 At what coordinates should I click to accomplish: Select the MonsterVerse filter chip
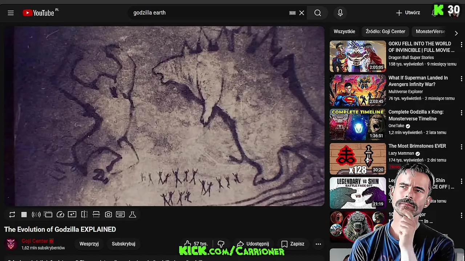(x=430, y=32)
